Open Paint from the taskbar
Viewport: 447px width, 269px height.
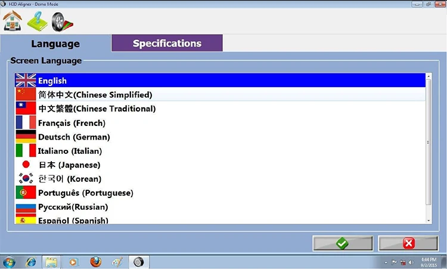pos(117,262)
